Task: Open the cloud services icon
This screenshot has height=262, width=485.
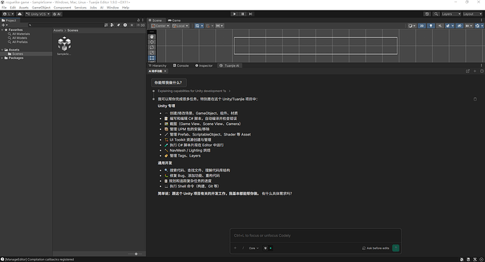Action: [20, 14]
